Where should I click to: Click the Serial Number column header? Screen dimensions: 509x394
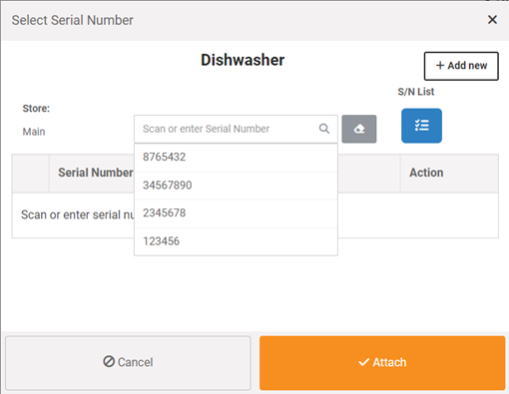[x=96, y=173]
